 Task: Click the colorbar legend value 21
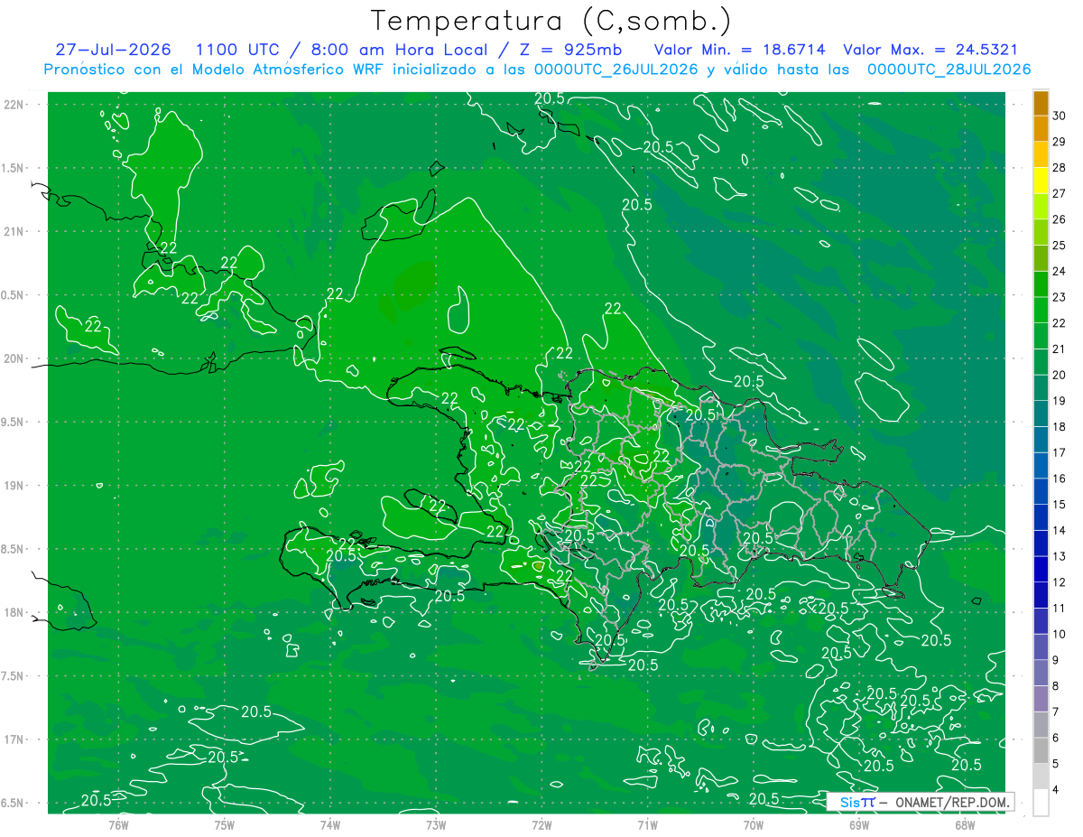(1059, 349)
